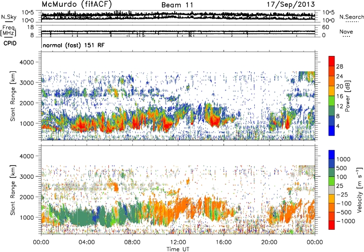364x252 pixels.
Task: Click the 04:00 time axis tick label
Action: click(86, 242)
